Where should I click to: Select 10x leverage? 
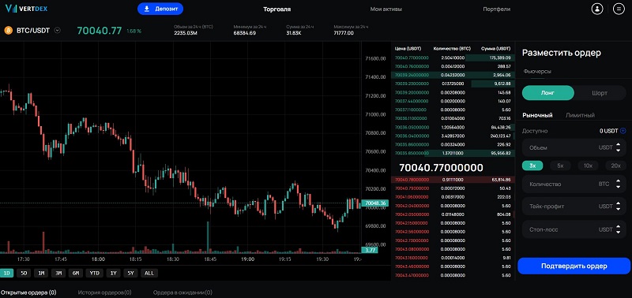click(588, 166)
